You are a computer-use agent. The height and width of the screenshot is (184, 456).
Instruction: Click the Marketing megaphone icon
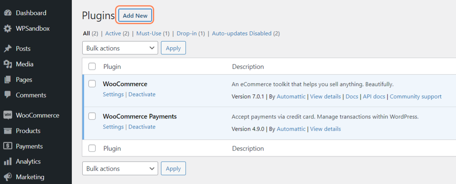(x=8, y=177)
